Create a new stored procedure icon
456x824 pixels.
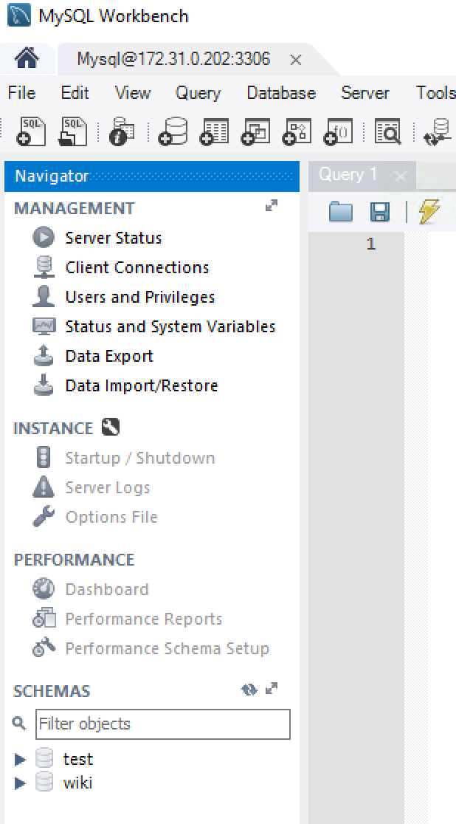[297, 131]
